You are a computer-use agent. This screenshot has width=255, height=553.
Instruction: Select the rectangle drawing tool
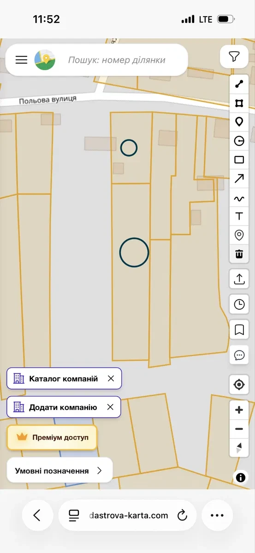pos(239,160)
